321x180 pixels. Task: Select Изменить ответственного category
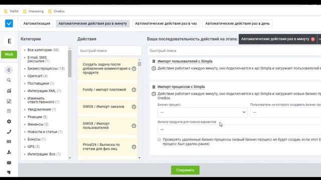click(x=44, y=100)
